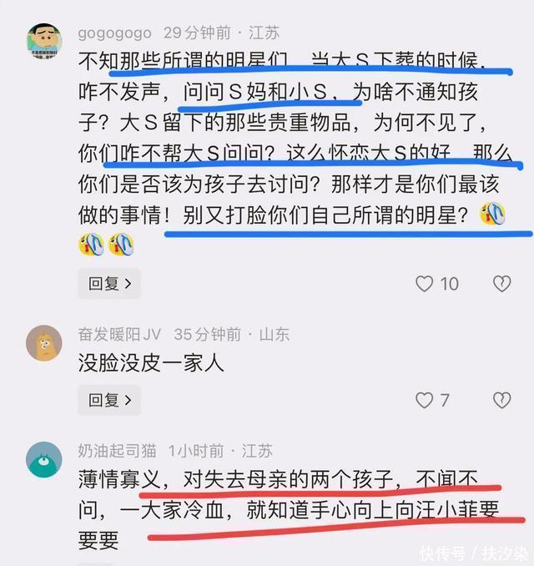
Task: Expand 回复 under the 没脸没皮一家人 comment
Action: click(109, 400)
